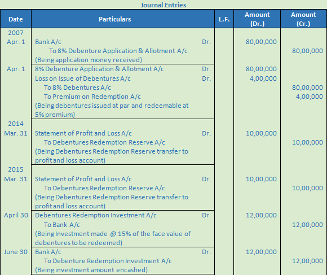Viewport: 327px width, 275px height.
Task: Select the April 30 date cell
Action: click(16, 215)
